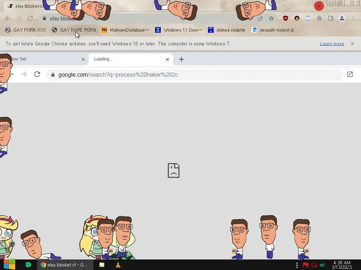Click the open-in-new-window icon right of URL
361x270 pixels.
pos(350,74)
